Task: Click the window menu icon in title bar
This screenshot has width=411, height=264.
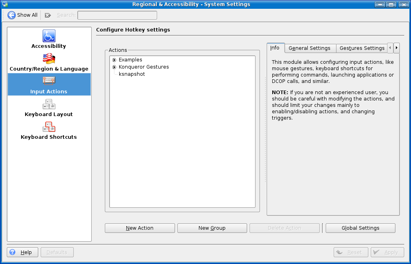Action: 5,4
